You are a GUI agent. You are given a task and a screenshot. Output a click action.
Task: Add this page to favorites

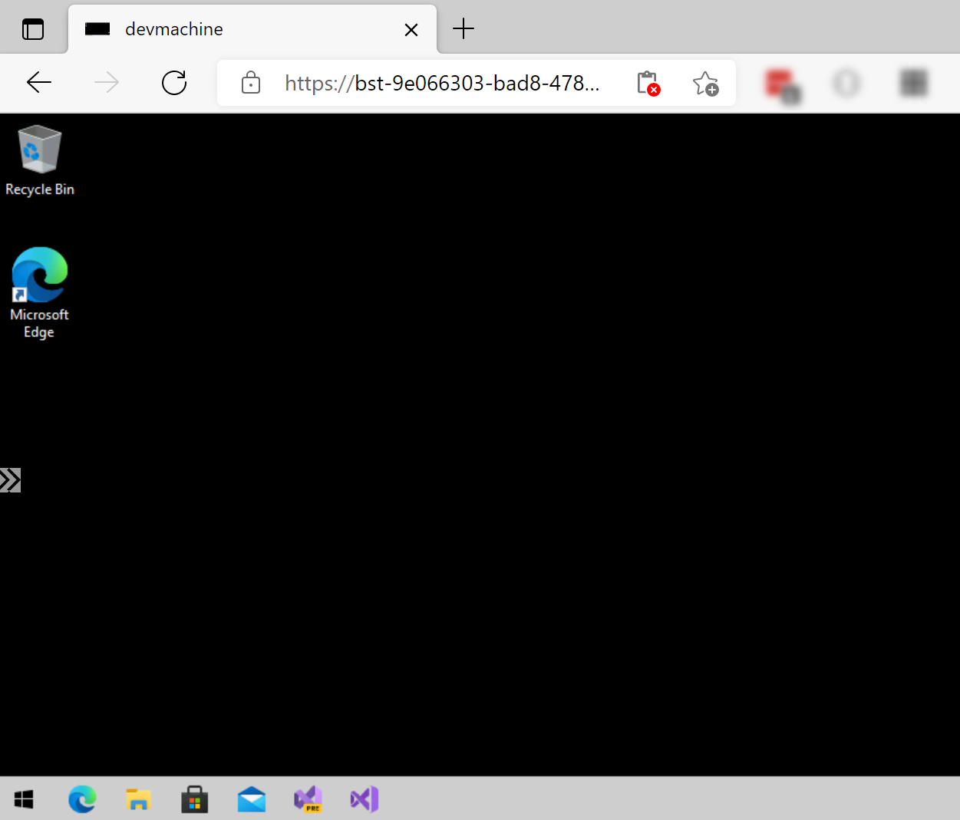coord(705,83)
